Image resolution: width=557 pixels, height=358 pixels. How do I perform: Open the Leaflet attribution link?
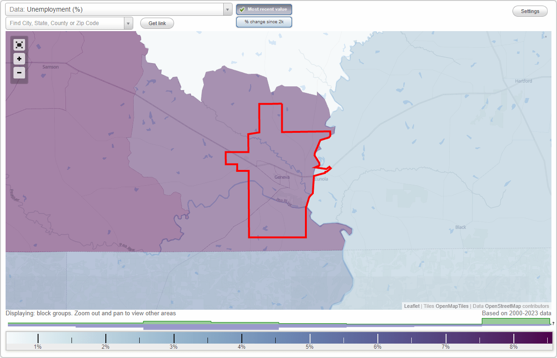pyautogui.click(x=411, y=306)
